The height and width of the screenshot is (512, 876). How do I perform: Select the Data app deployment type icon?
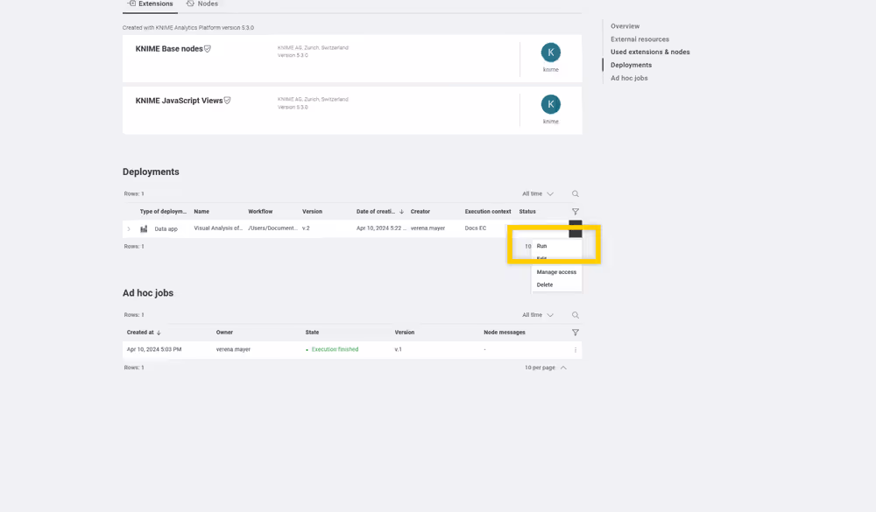tap(144, 228)
